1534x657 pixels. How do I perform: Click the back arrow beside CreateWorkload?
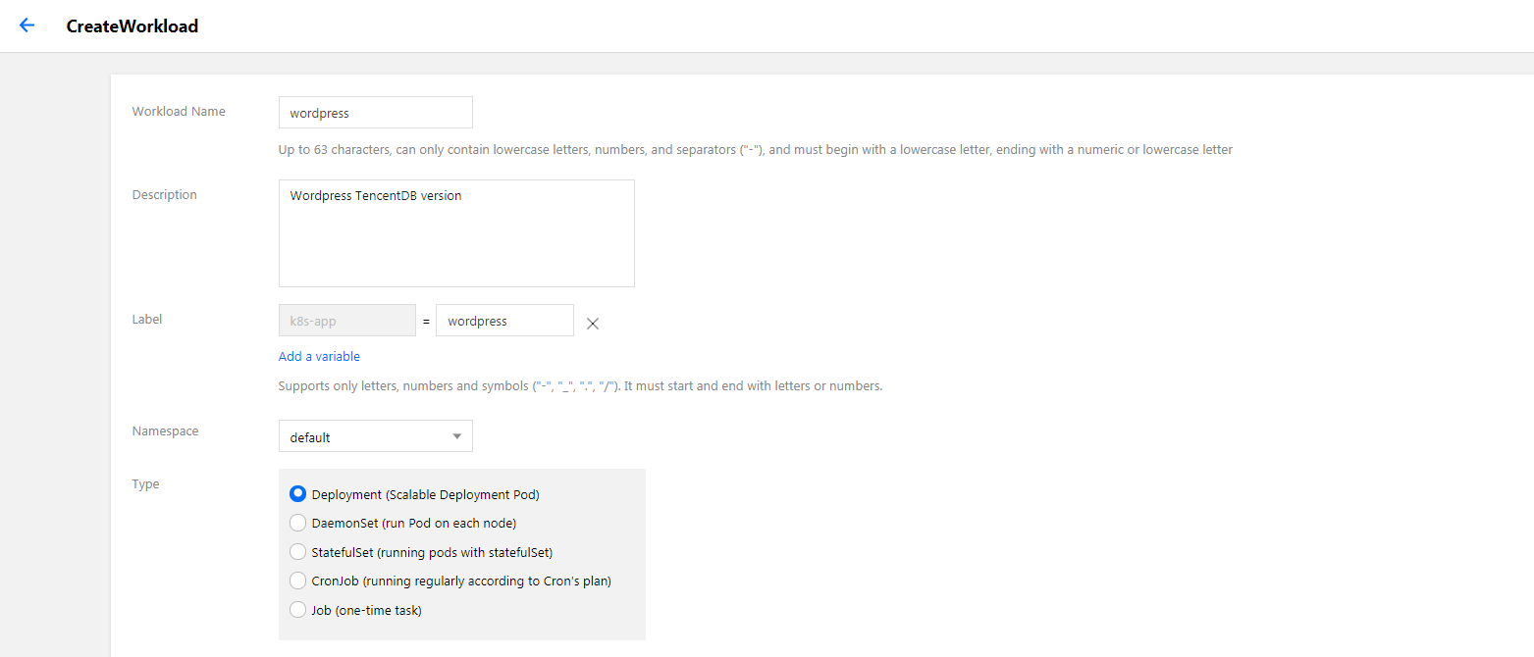tap(26, 26)
